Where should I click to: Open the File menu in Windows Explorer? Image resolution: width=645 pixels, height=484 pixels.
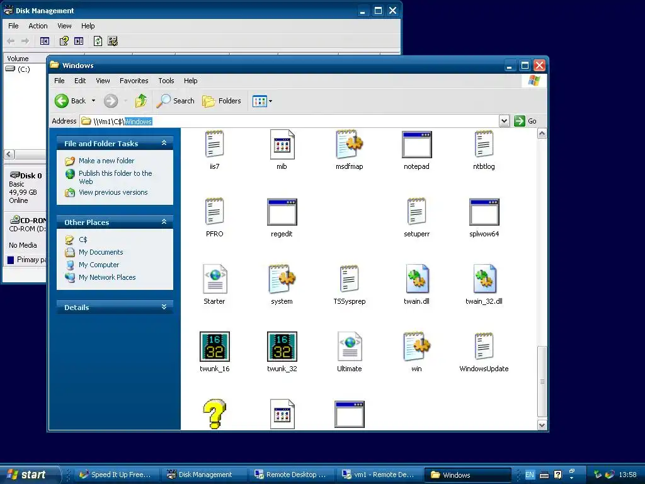point(59,81)
